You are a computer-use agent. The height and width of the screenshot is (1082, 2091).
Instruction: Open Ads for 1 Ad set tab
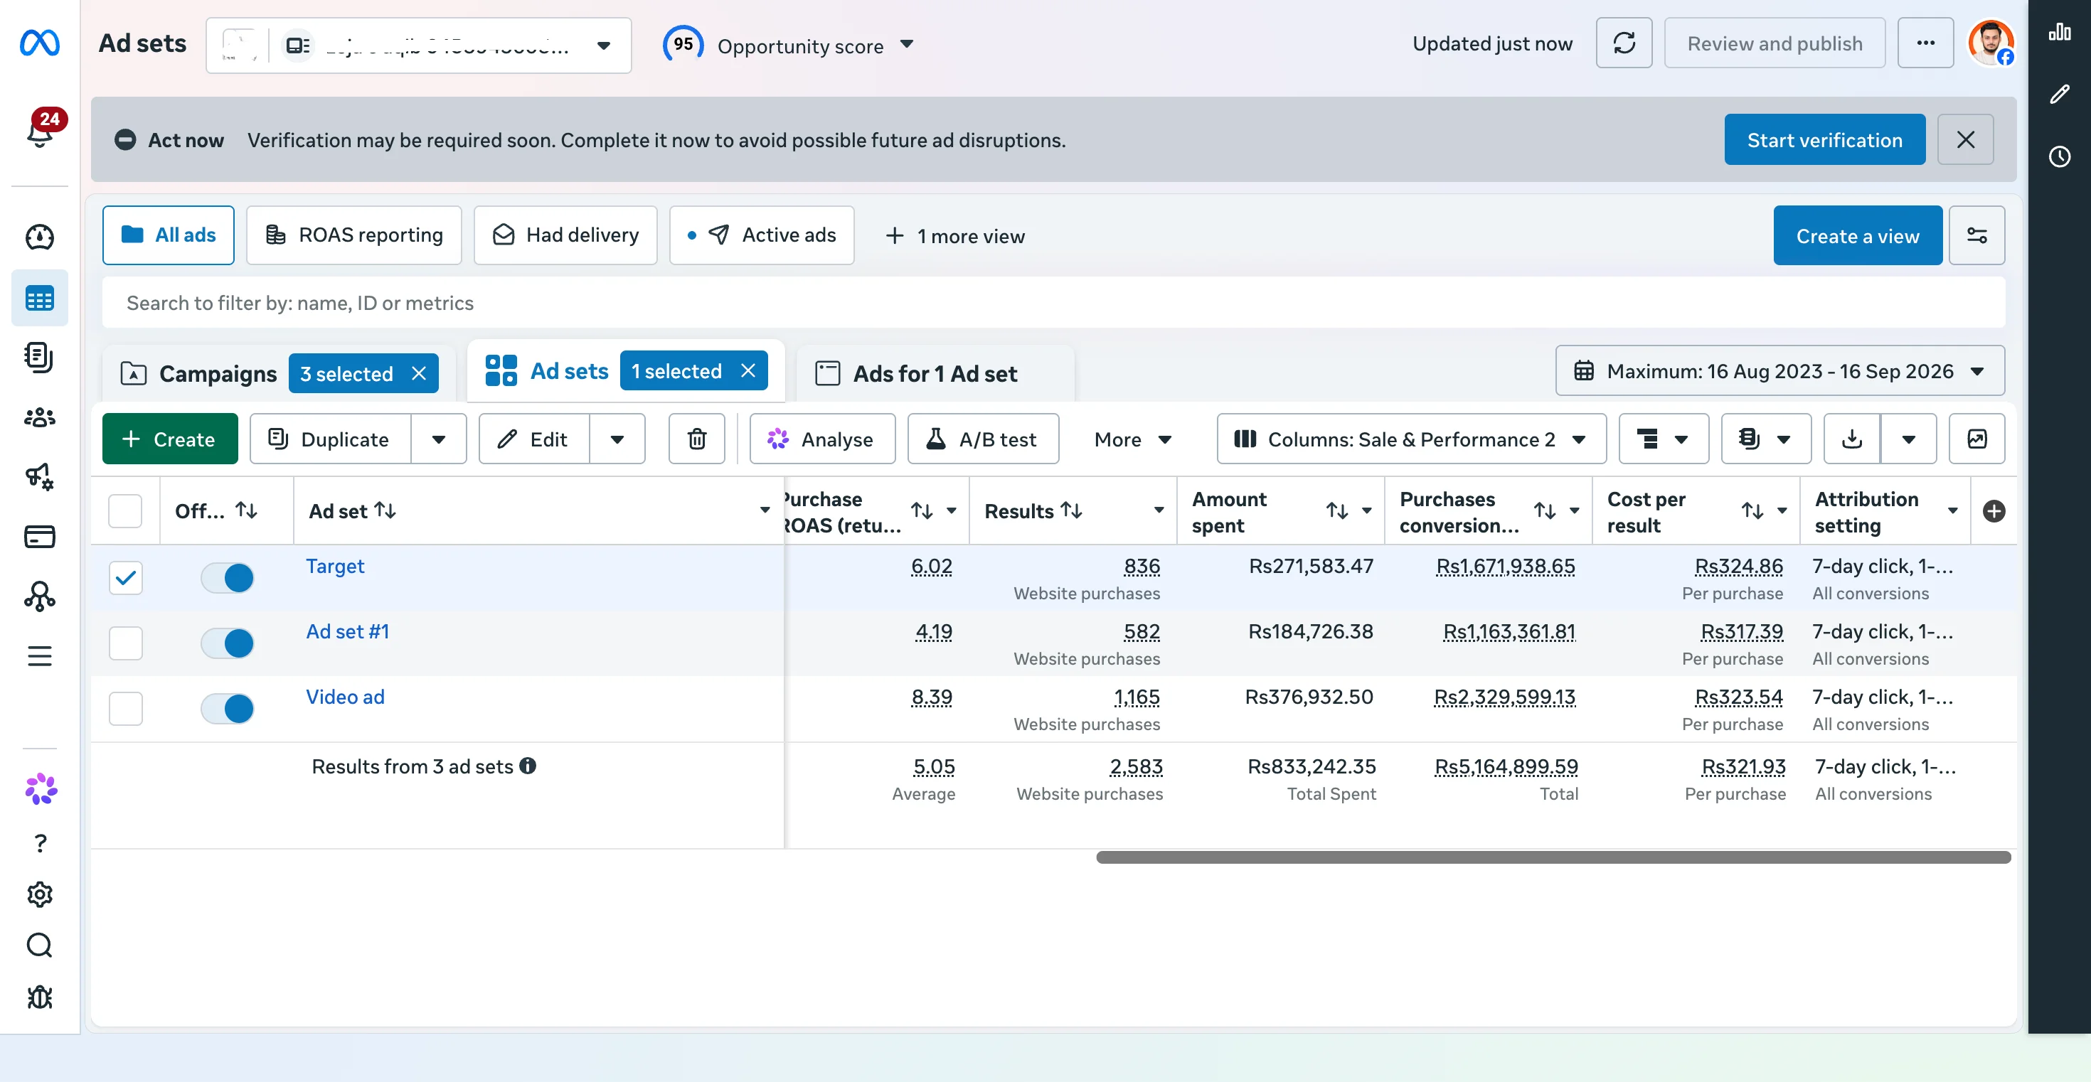(x=935, y=373)
